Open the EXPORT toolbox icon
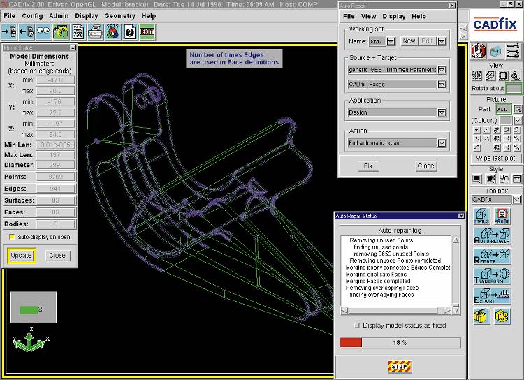The width and height of the screenshot is (524, 380). [492, 296]
